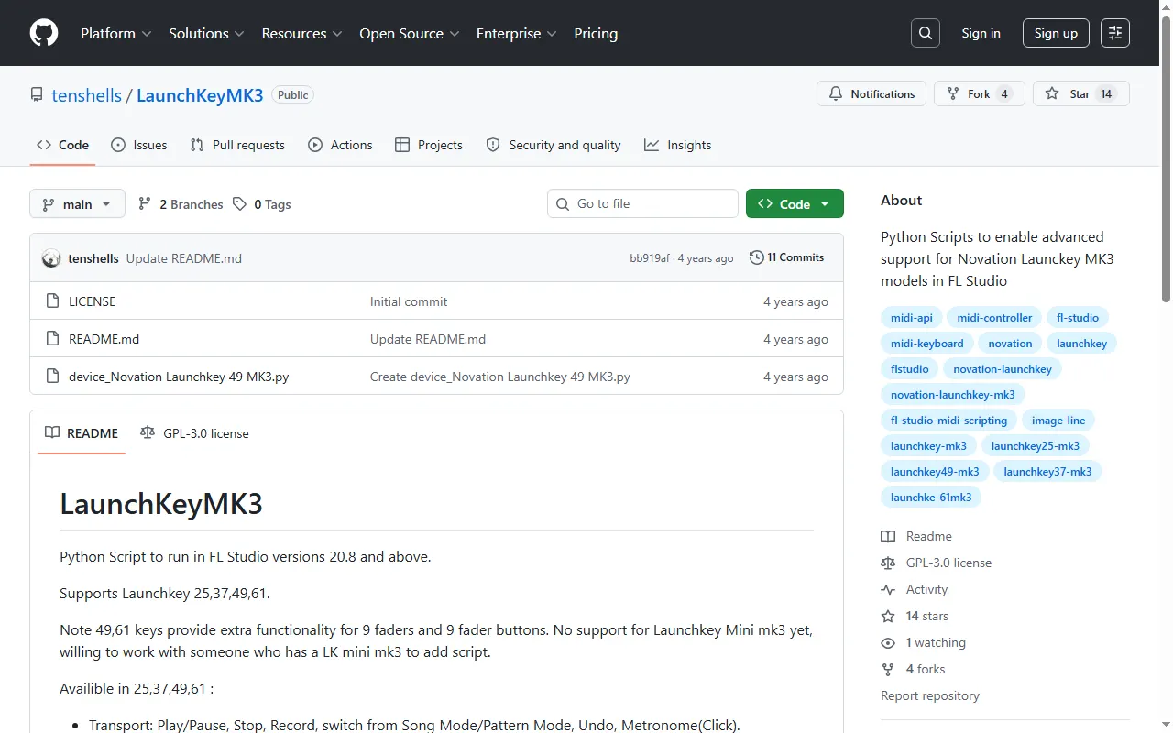This screenshot has height=733, width=1173.
Task: Open the README.md file name
Action: (104, 339)
